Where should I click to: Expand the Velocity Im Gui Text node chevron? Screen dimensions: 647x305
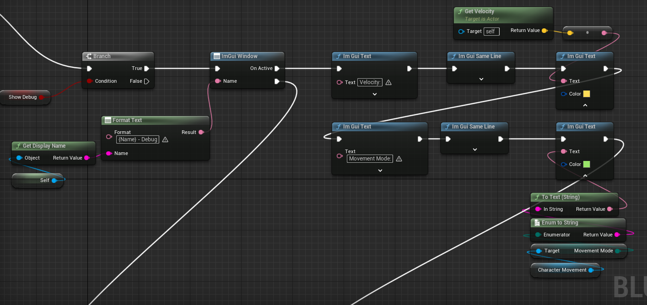pyautogui.click(x=374, y=94)
